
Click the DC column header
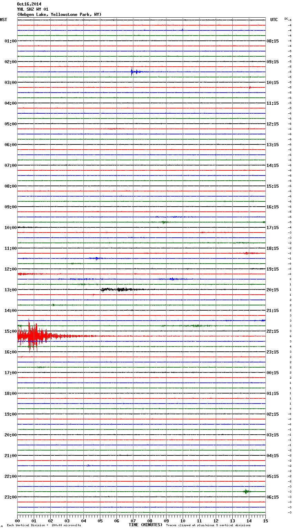coord(286,19)
